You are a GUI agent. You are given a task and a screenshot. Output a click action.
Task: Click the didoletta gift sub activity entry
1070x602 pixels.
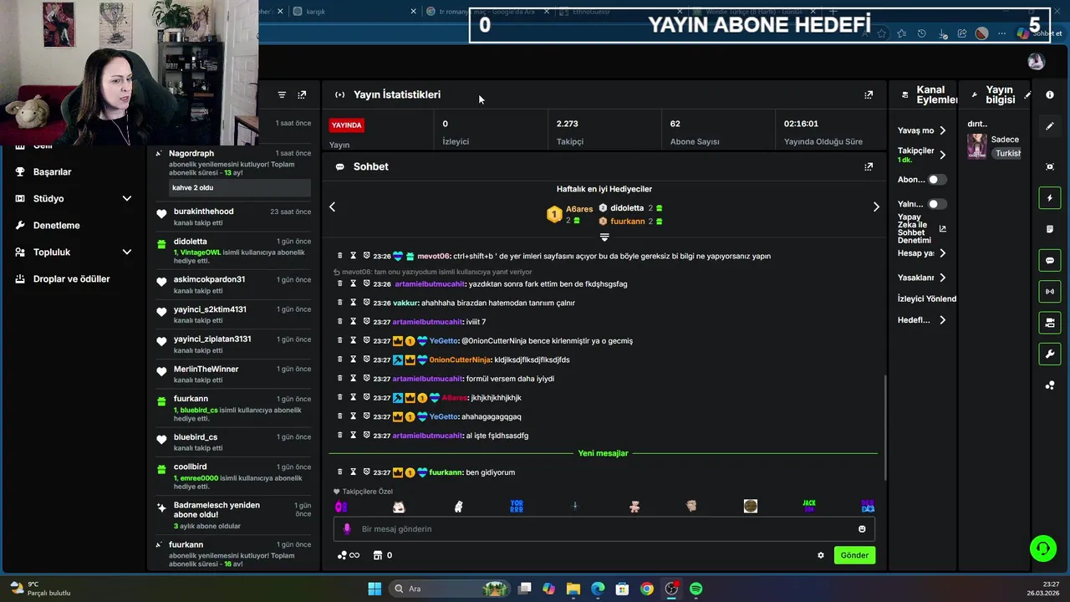coord(234,251)
